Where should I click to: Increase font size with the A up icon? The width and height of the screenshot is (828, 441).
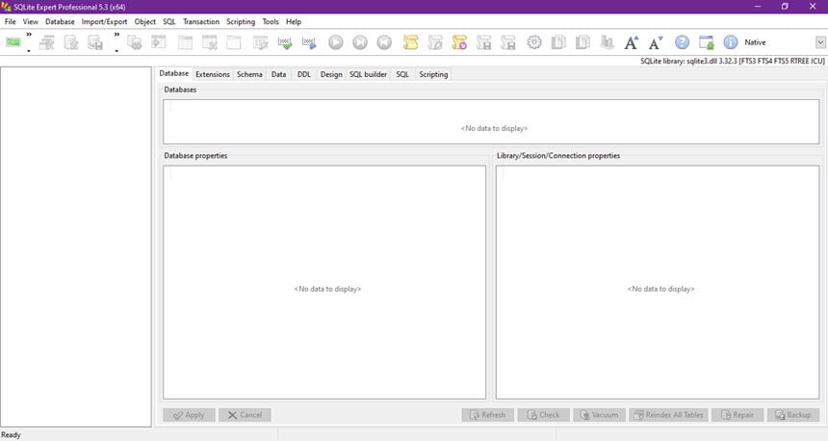pyautogui.click(x=631, y=42)
